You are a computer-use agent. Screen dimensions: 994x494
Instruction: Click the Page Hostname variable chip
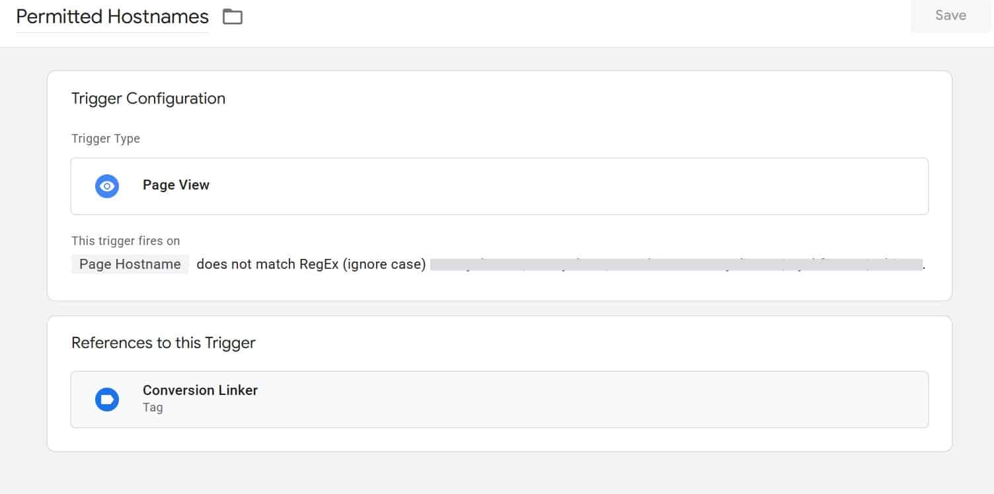point(130,264)
